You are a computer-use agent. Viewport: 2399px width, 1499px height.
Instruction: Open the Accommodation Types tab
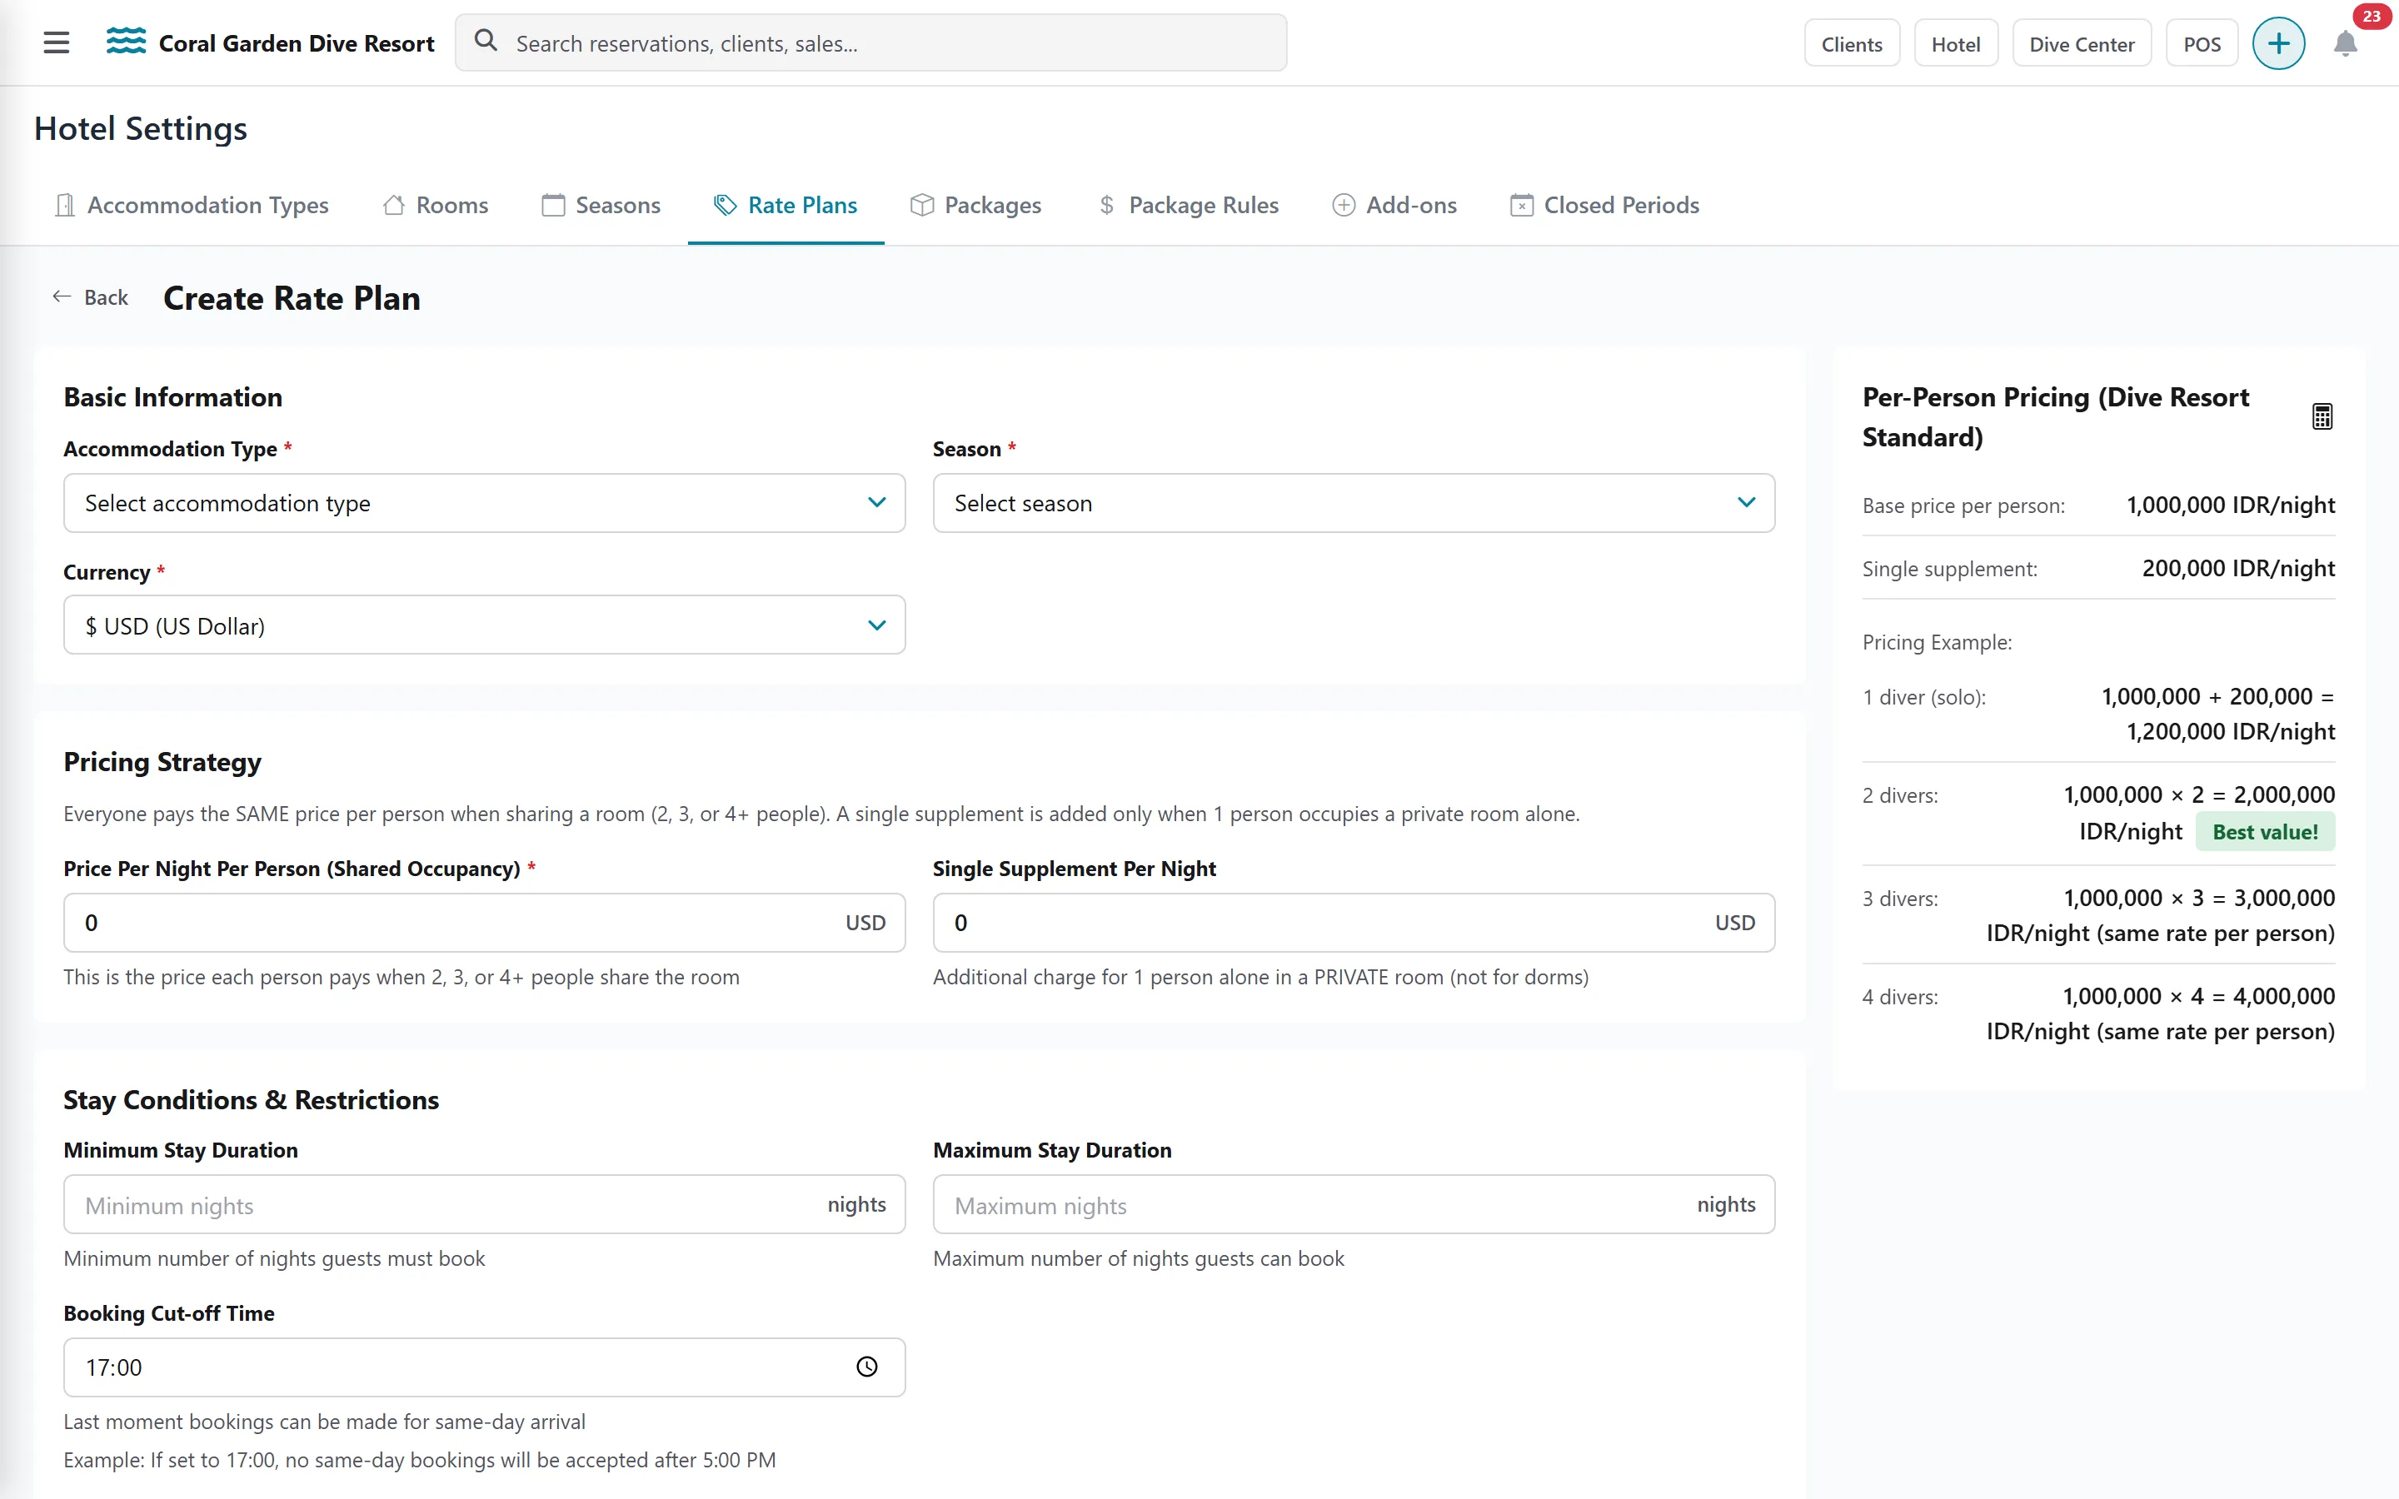point(192,205)
